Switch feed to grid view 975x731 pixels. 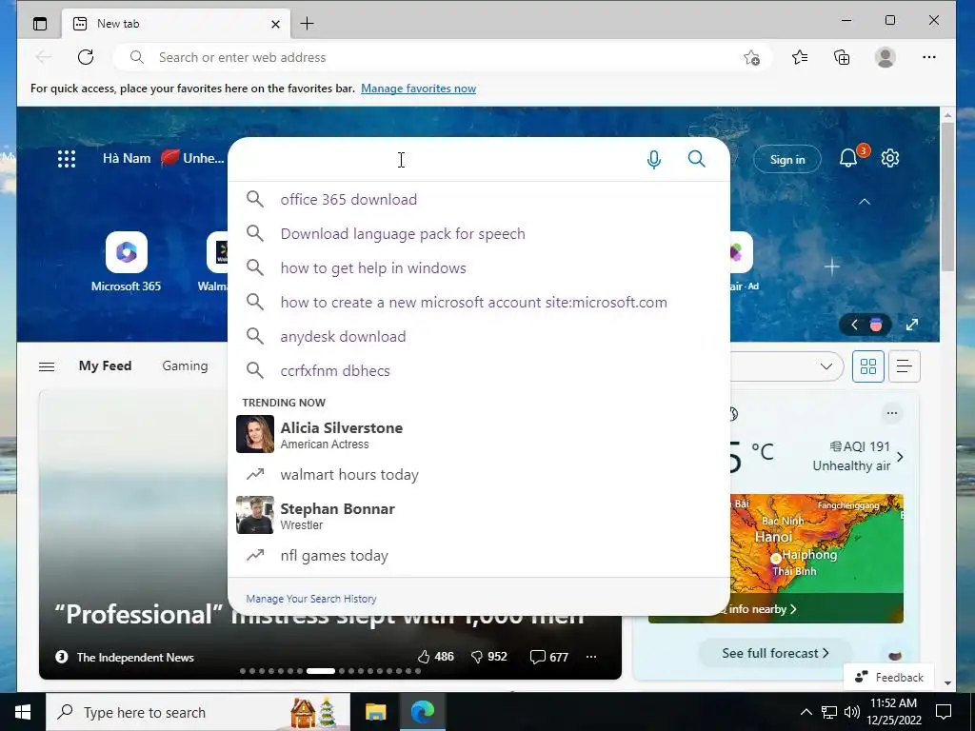tap(868, 366)
